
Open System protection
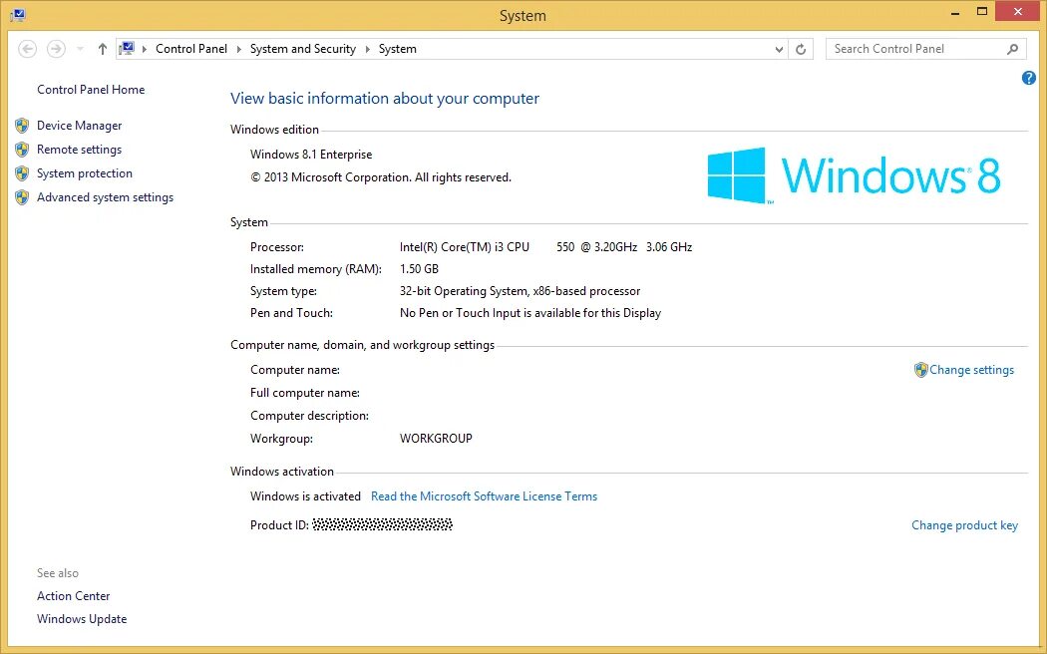(x=85, y=173)
